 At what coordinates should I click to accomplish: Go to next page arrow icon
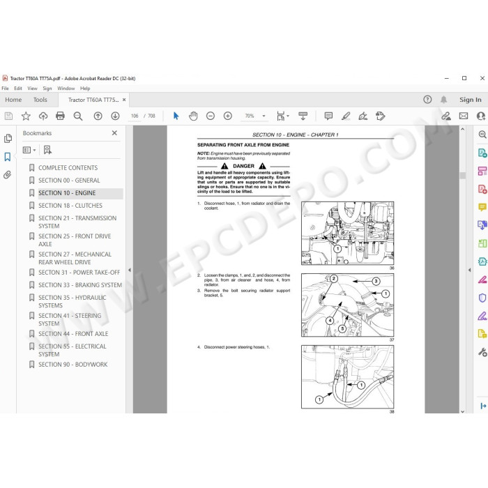(x=115, y=116)
